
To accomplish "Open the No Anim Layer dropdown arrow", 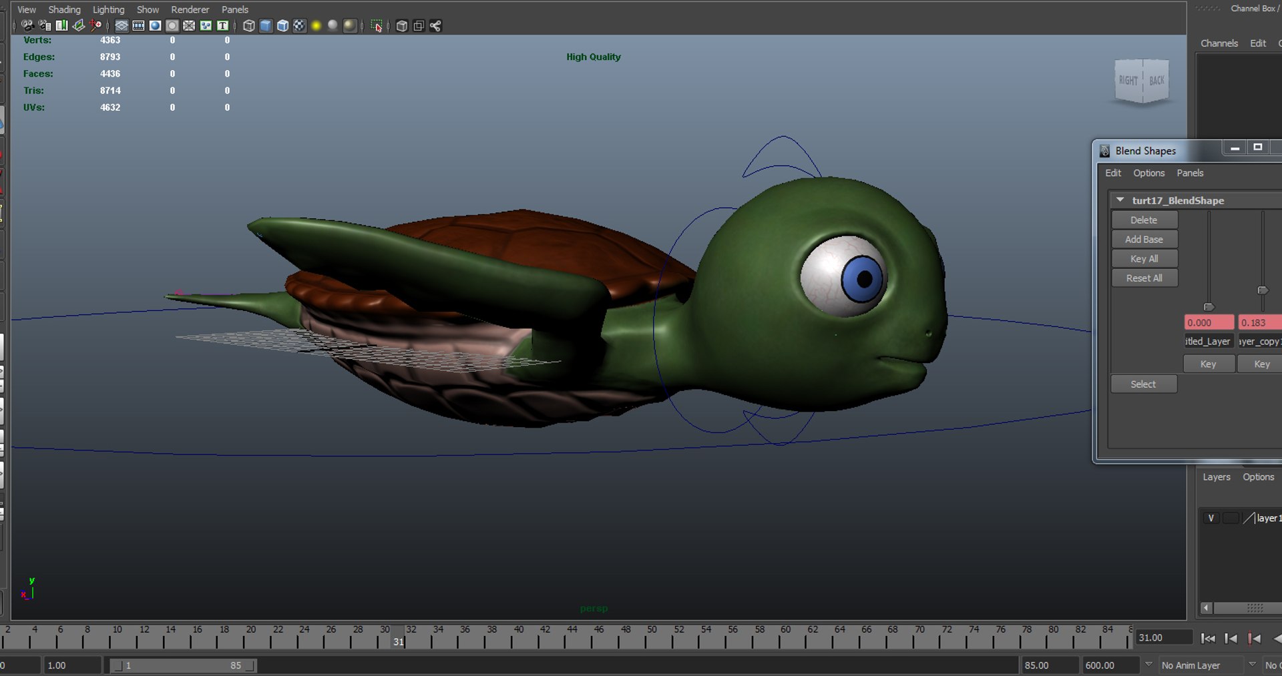I will [x=1148, y=665].
